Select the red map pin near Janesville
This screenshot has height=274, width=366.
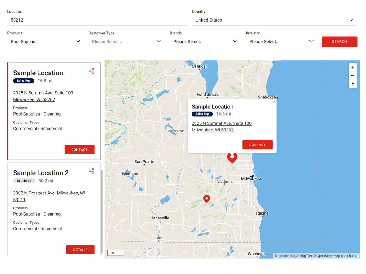click(207, 199)
